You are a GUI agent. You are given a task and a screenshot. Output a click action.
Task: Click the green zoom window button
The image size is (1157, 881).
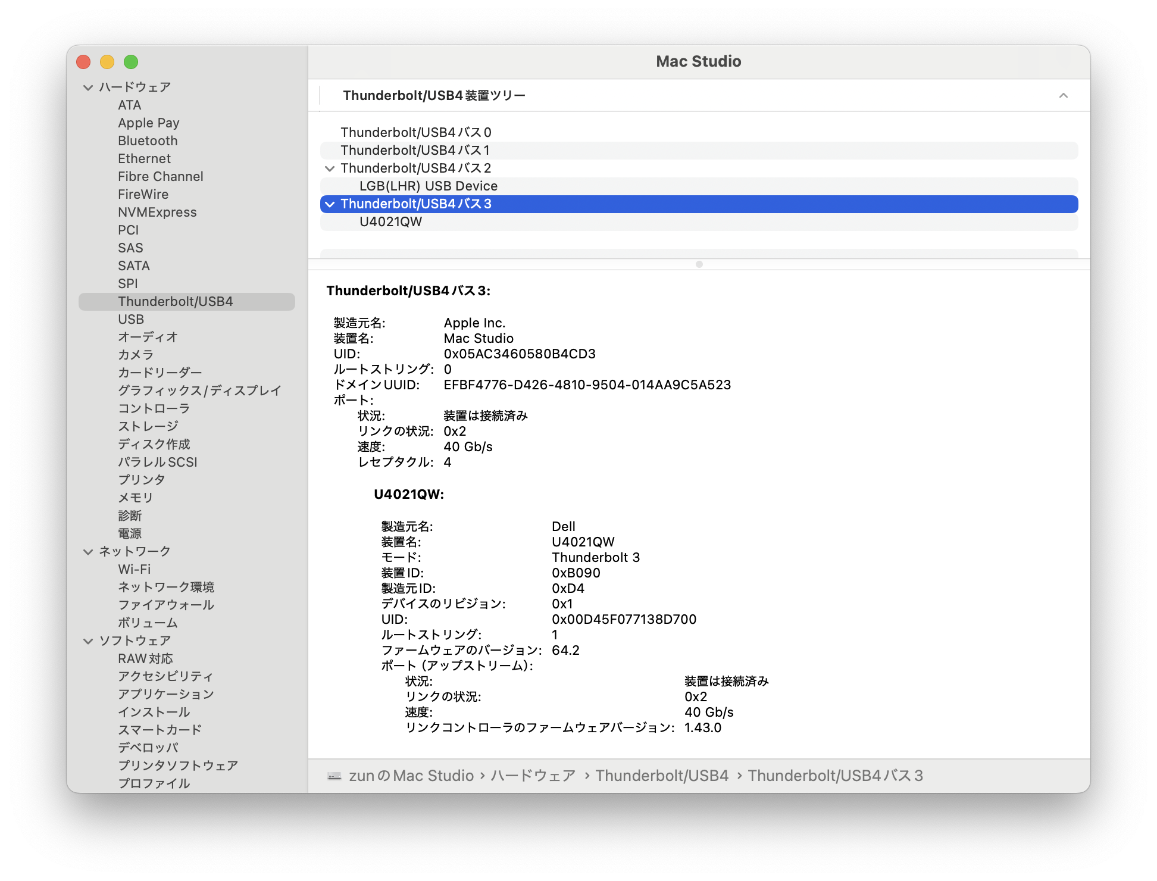[131, 62]
